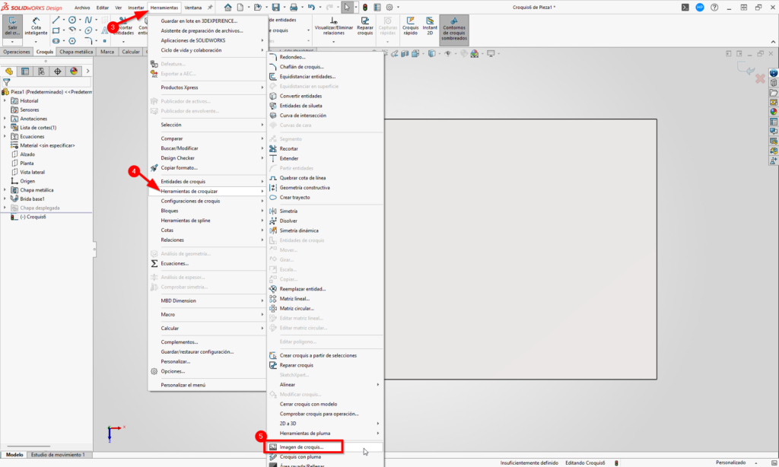Expand Herramientas de pluma submenu
The height and width of the screenshot is (467, 779).
326,434
